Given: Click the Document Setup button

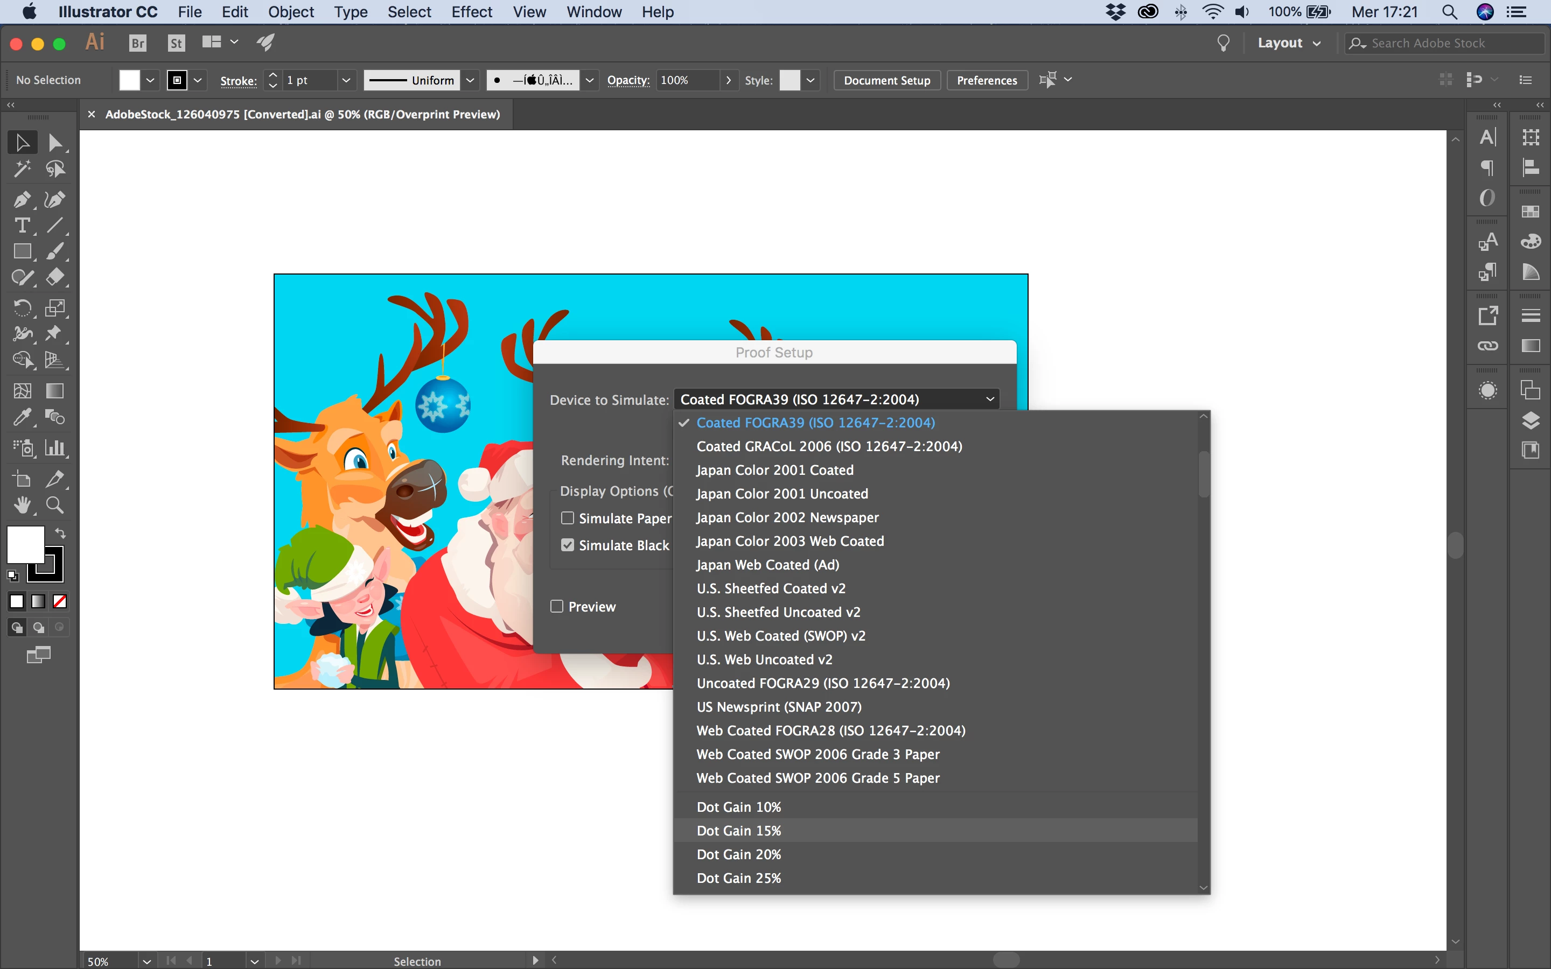Looking at the screenshot, I should tap(886, 80).
